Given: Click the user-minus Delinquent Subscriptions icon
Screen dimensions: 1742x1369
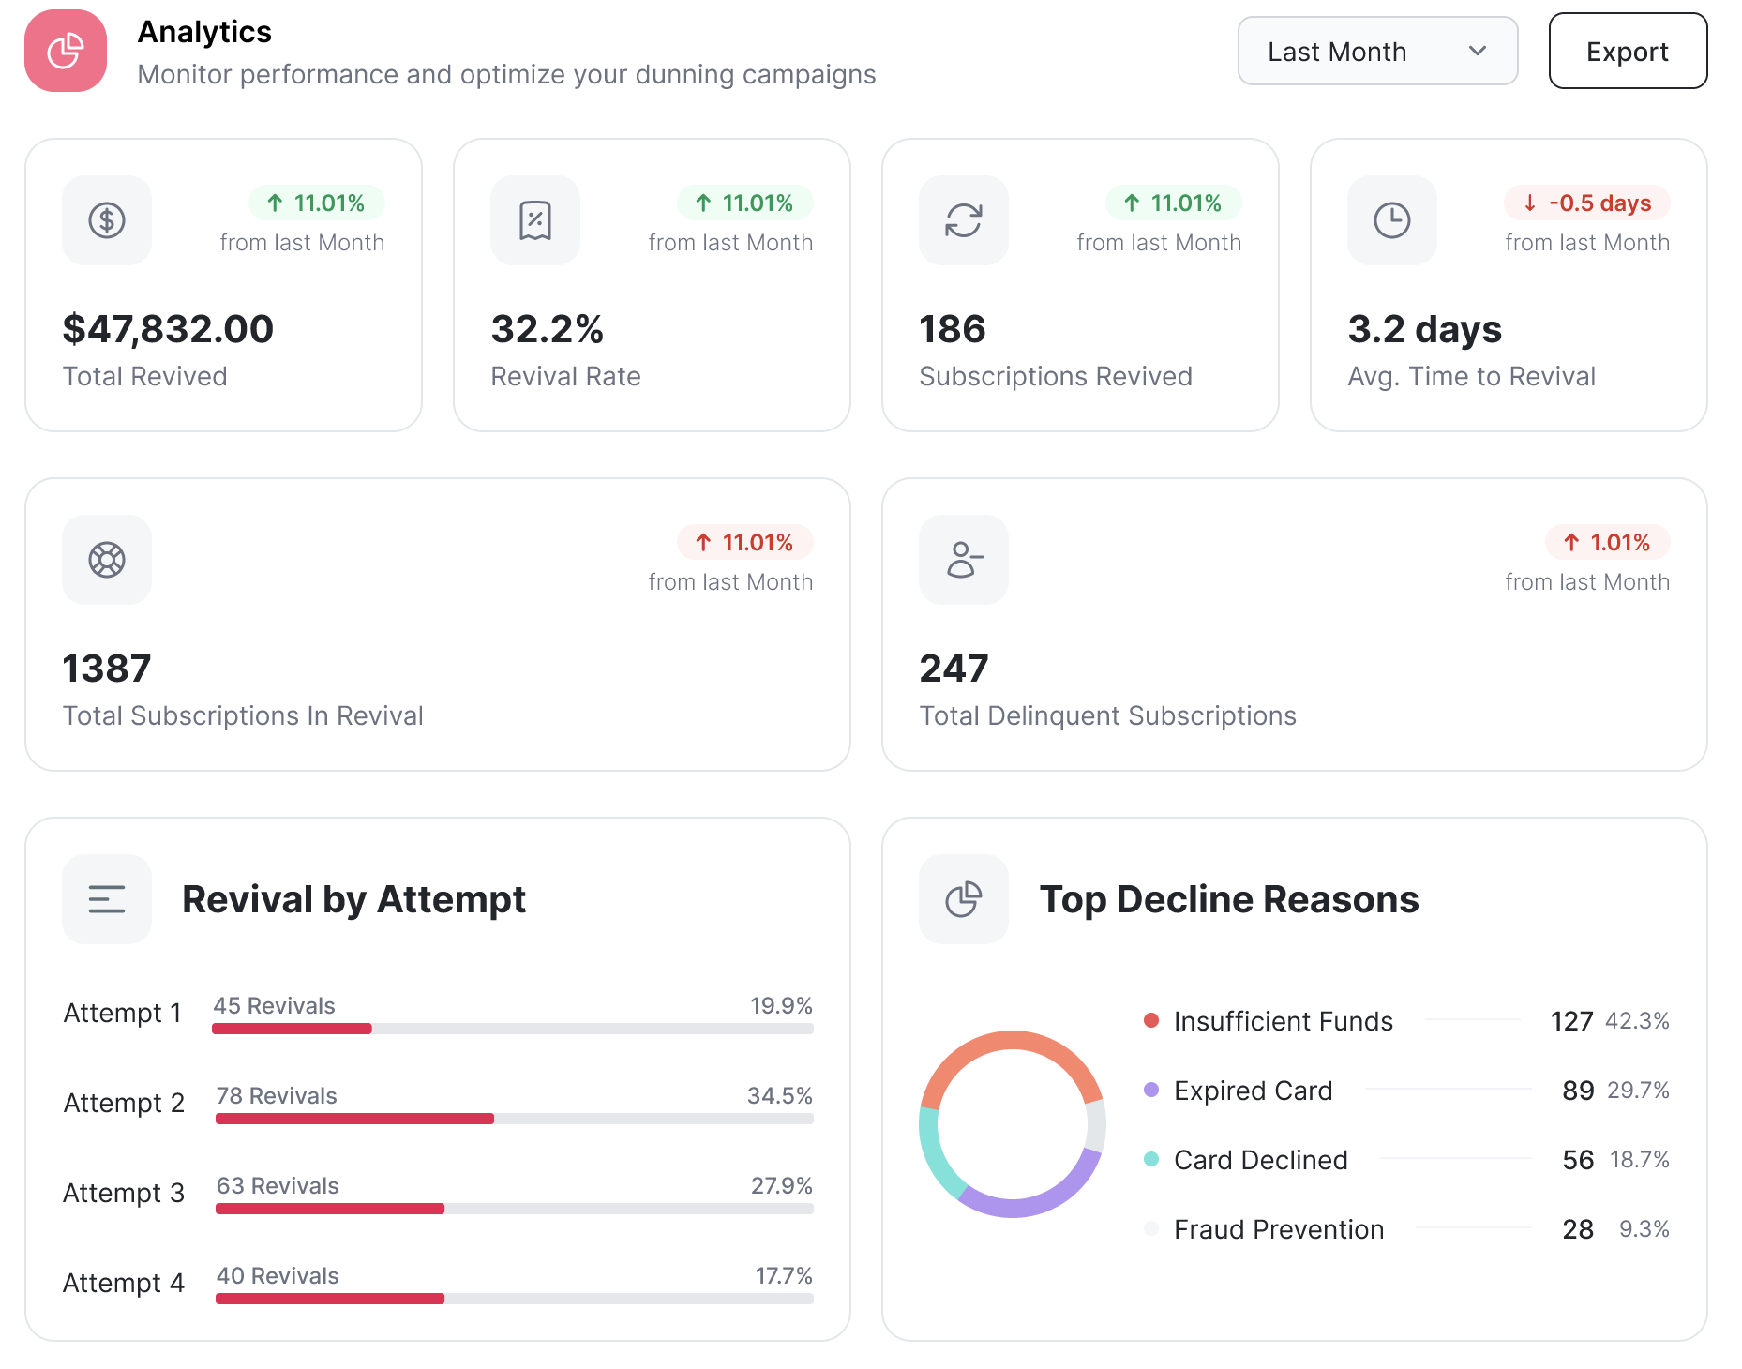Looking at the screenshot, I should pos(964,560).
